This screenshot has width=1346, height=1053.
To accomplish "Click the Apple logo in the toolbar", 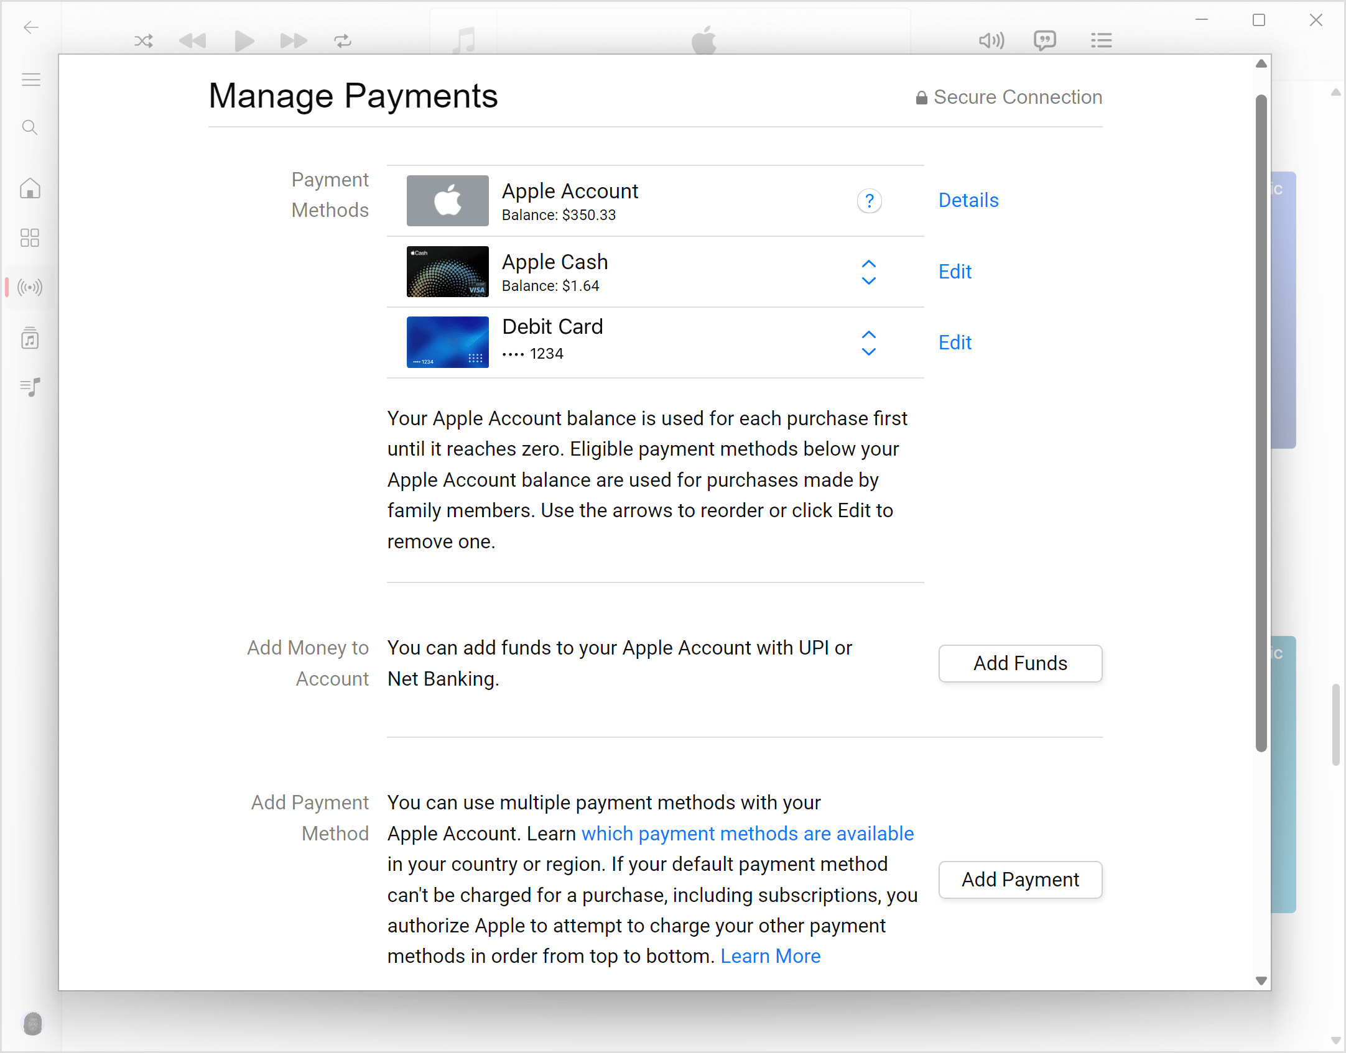I will [x=705, y=40].
